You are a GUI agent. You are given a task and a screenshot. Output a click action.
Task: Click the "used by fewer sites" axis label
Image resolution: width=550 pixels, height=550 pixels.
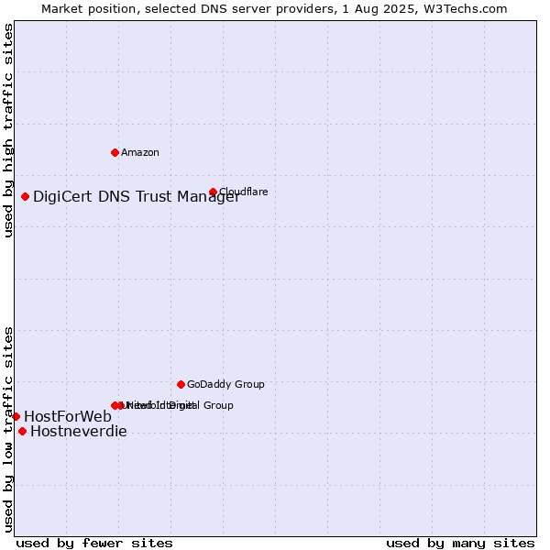[94, 544]
